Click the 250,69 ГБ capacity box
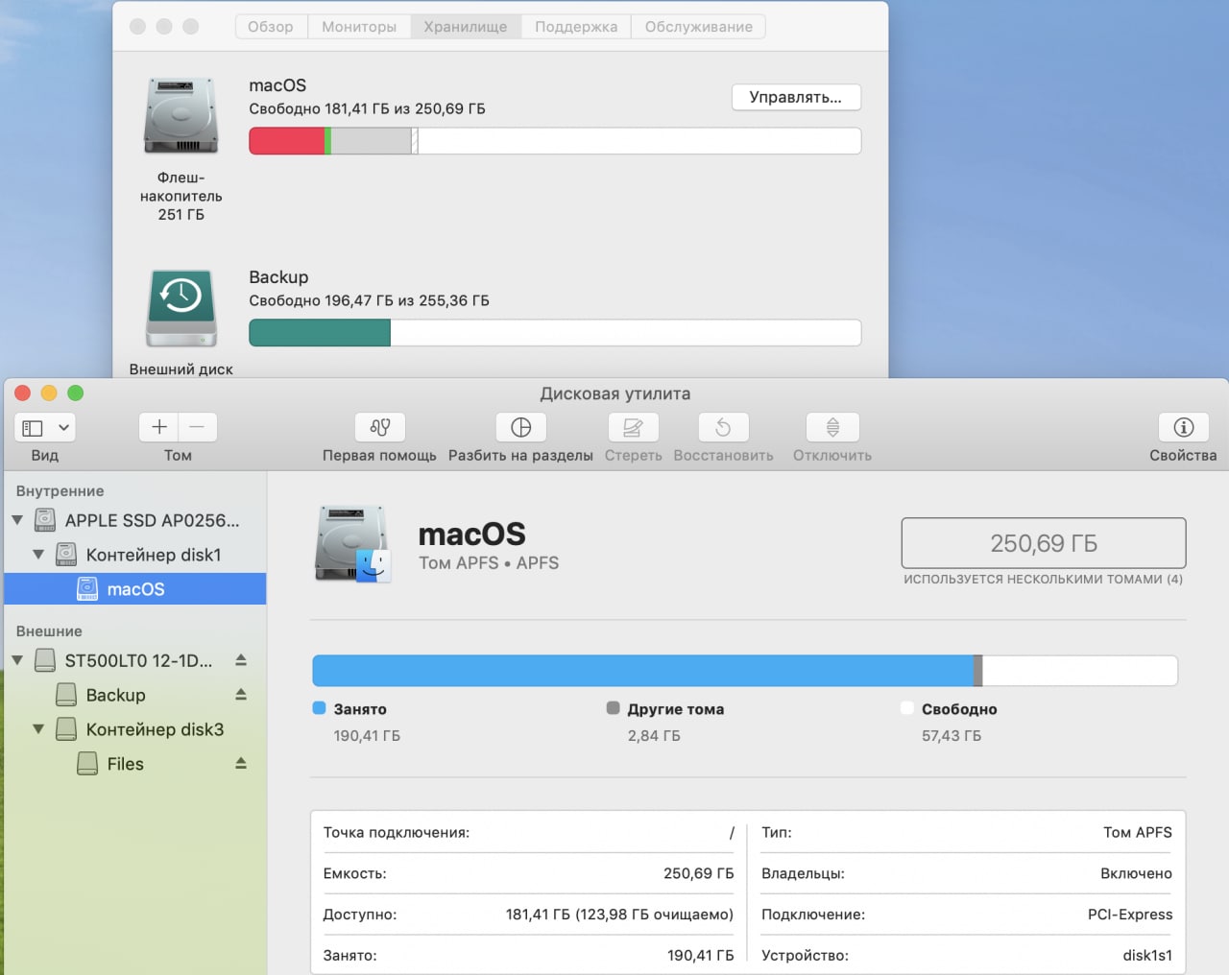 click(1044, 543)
